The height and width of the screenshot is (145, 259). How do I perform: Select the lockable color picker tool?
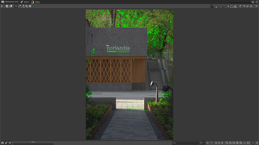click(23, 6)
